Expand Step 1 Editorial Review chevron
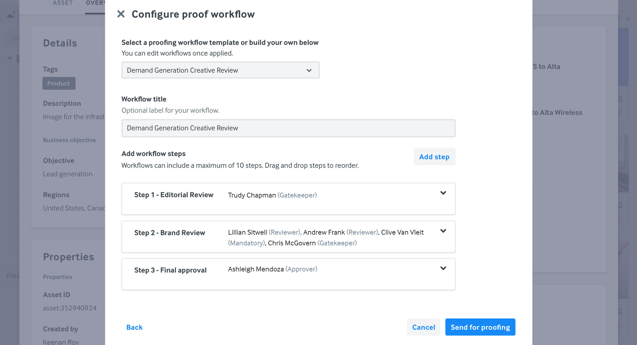The image size is (637, 345). click(x=443, y=193)
